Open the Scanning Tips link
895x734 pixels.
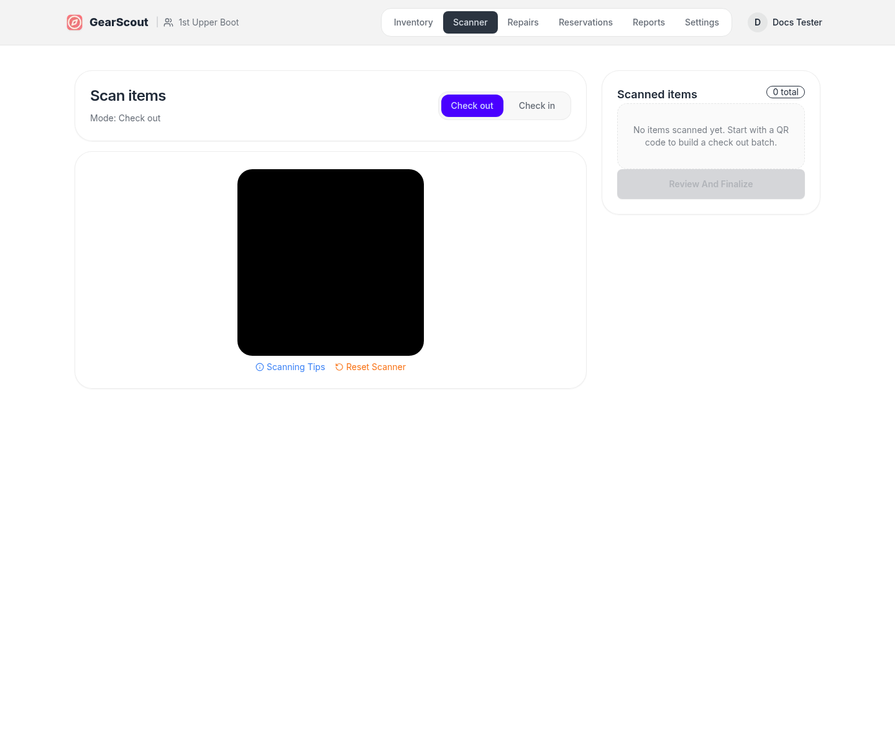coord(295,367)
